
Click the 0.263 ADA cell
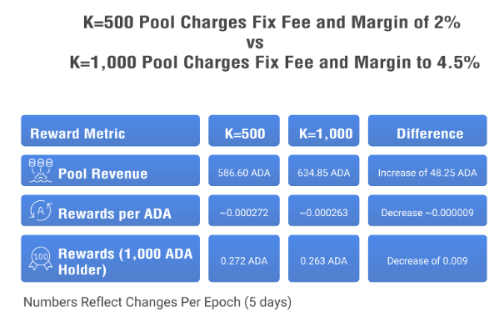[324, 259]
